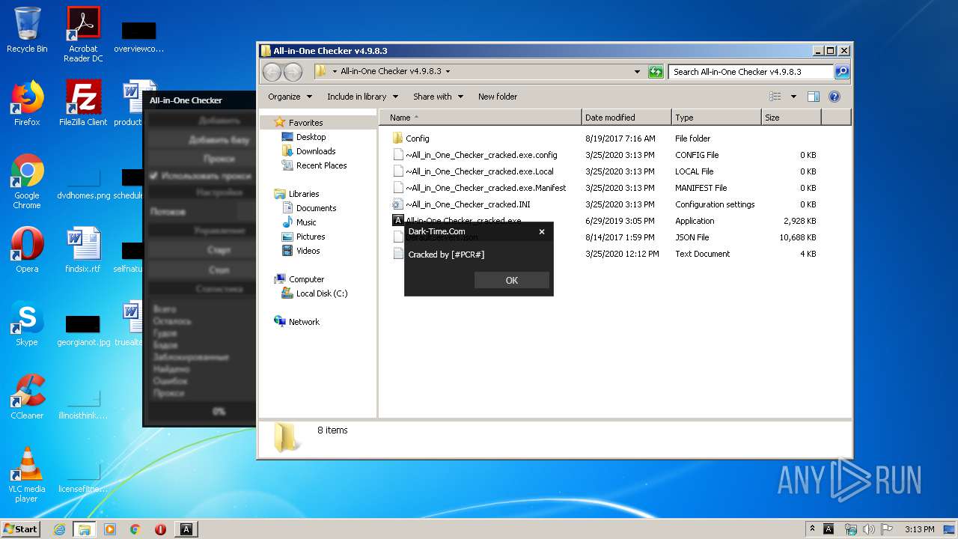The height and width of the screenshot is (539, 958).
Task: Click the Стоп button in All-in-One Checker
Action: 219,269
